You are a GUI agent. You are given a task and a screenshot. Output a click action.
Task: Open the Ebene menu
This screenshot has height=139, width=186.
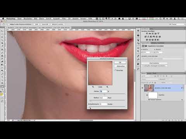coord(41,19)
